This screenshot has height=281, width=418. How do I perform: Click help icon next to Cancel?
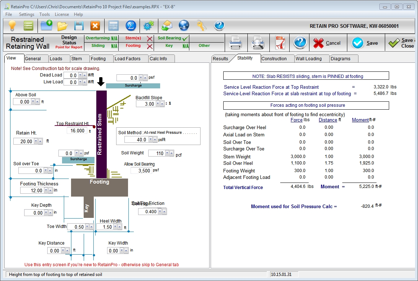pos(300,43)
